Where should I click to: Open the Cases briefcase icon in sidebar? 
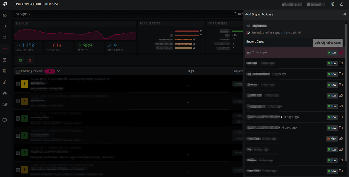[x=5, y=38]
